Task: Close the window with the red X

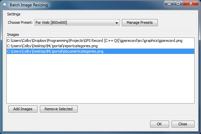Action: 190,4
